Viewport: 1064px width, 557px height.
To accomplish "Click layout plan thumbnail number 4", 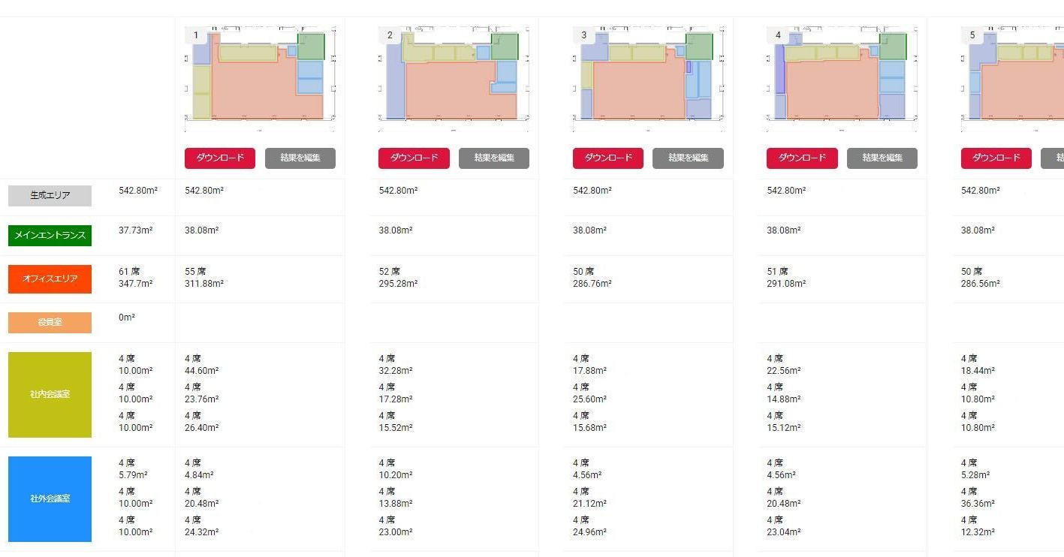I will pos(842,77).
